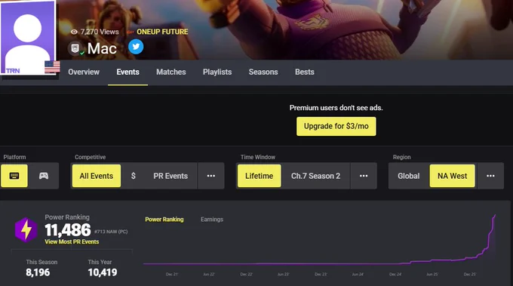This screenshot has height=286, width=513.
Task: Expand more Competitive filter options
Action: [x=211, y=176]
